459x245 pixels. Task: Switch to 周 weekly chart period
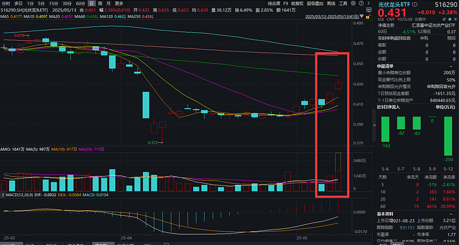point(100,3)
